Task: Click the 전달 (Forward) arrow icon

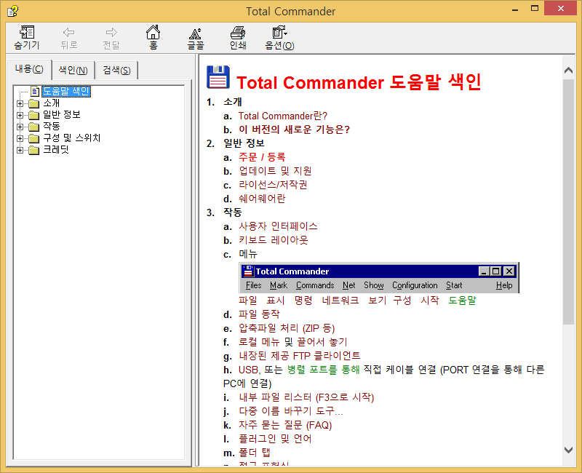Action: click(111, 32)
